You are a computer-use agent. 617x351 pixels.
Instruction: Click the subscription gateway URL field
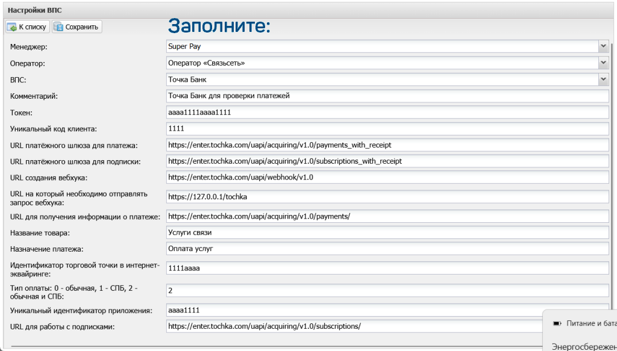pos(387,161)
